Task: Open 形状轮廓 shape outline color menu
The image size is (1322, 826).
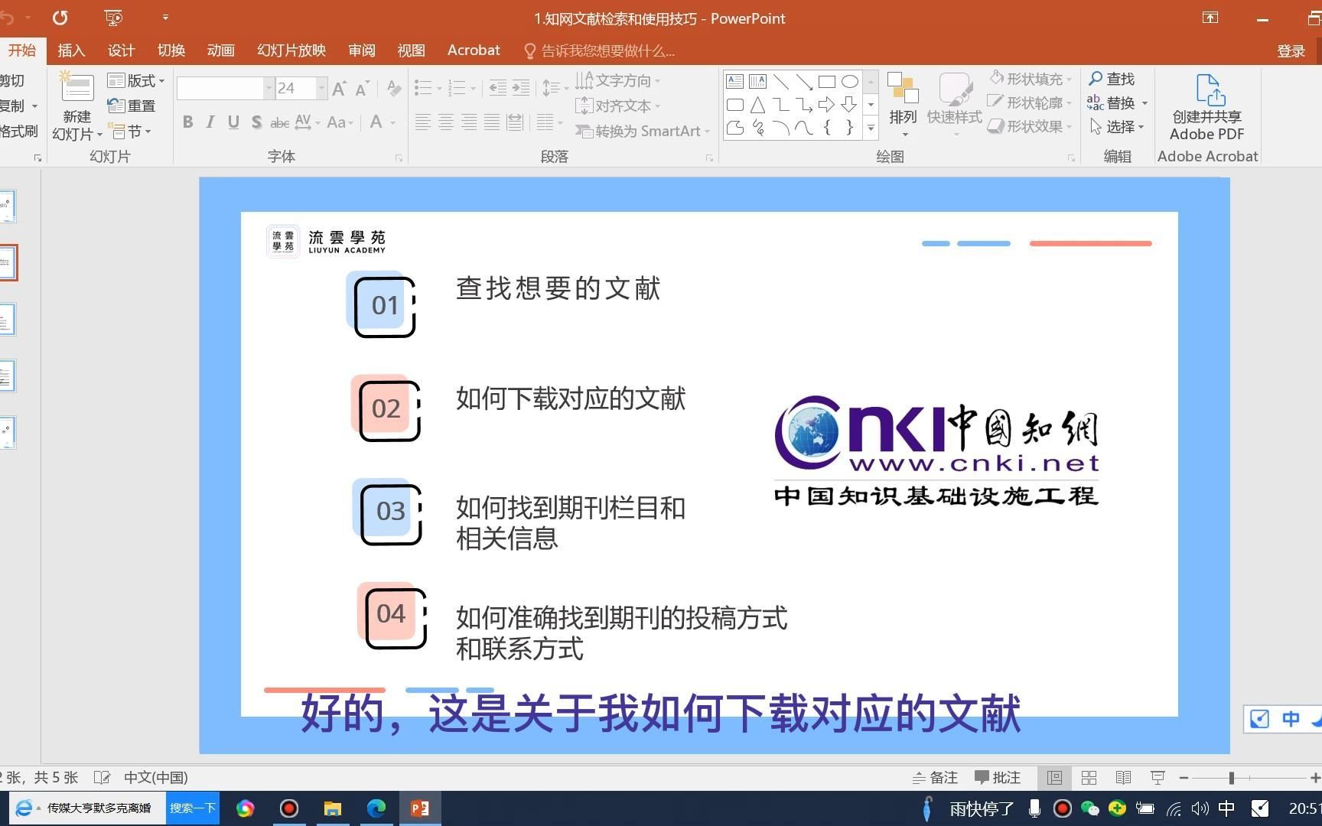Action: 1031,102
